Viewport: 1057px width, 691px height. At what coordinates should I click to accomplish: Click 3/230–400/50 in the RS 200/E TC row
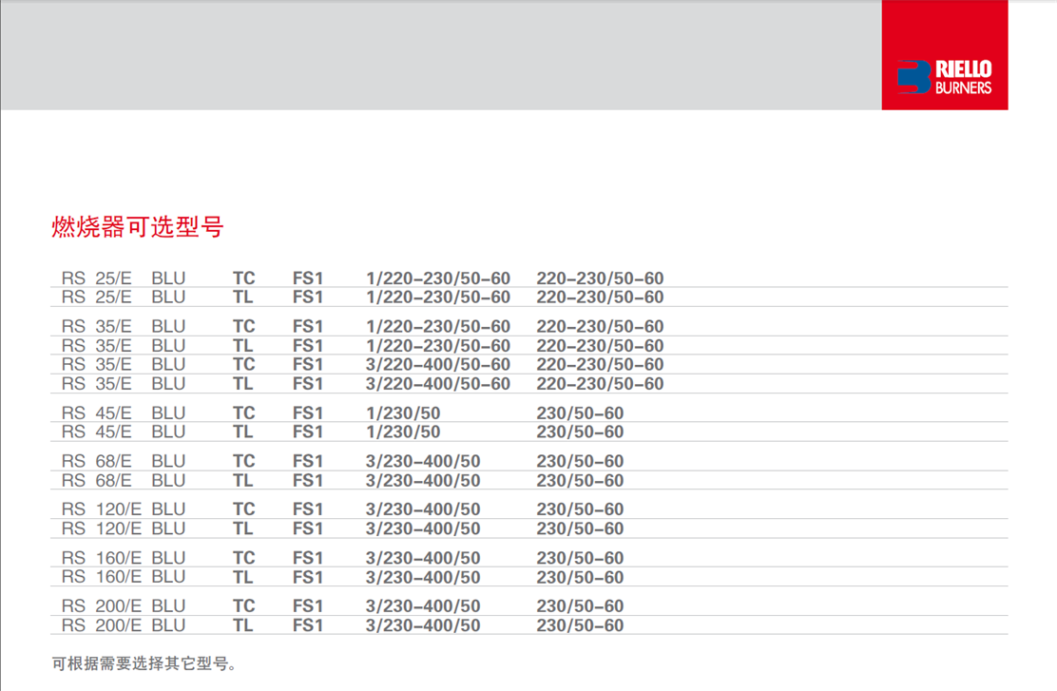(423, 606)
